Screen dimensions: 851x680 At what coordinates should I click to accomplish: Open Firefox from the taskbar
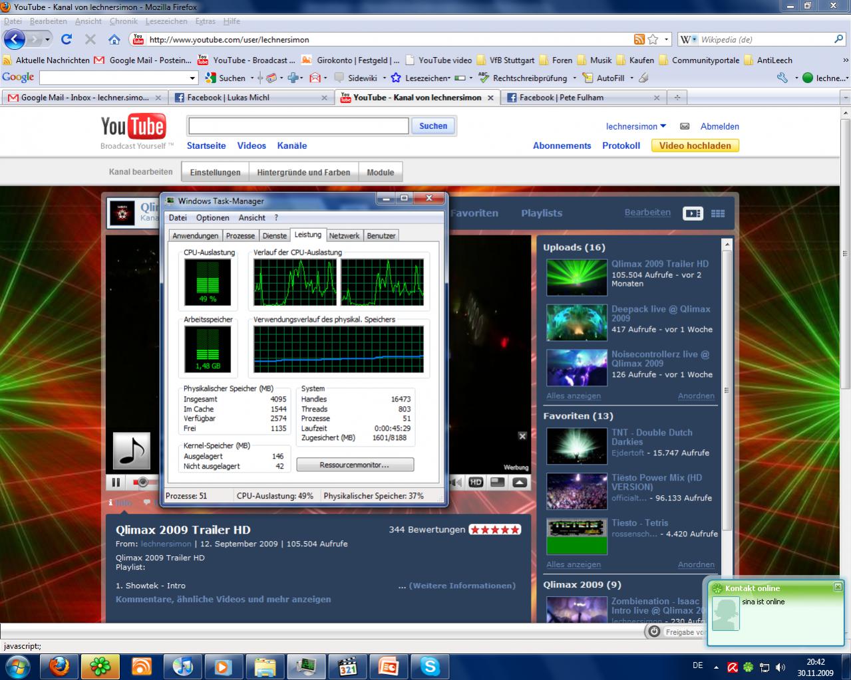[x=59, y=666]
